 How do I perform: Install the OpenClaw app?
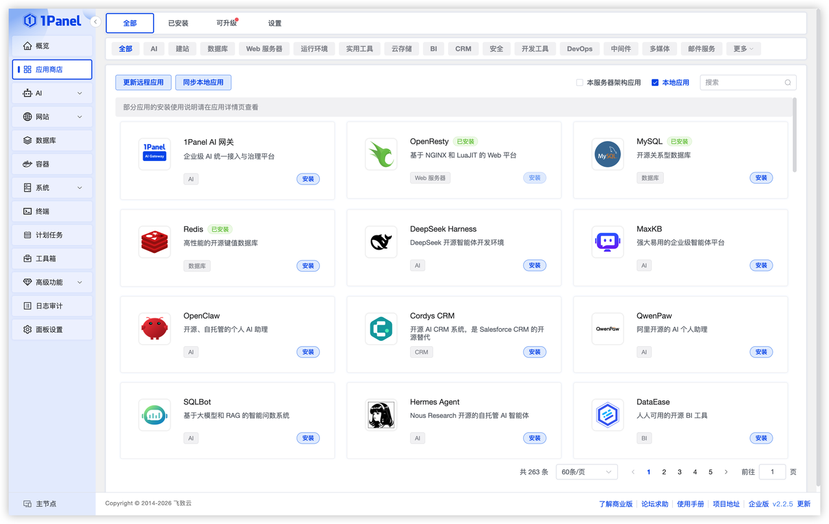pyautogui.click(x=308, y=352)
